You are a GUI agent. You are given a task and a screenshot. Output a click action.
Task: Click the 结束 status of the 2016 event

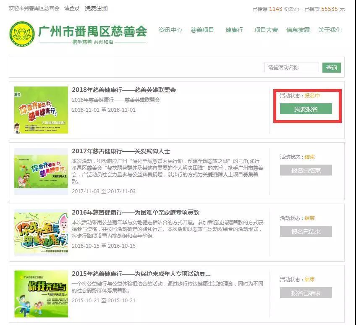click(x=309, y=218)
